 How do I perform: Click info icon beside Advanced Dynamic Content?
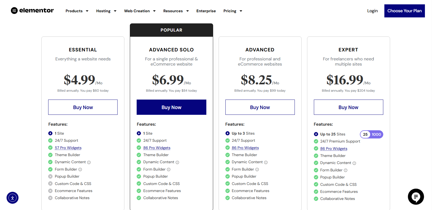[266, 162]
